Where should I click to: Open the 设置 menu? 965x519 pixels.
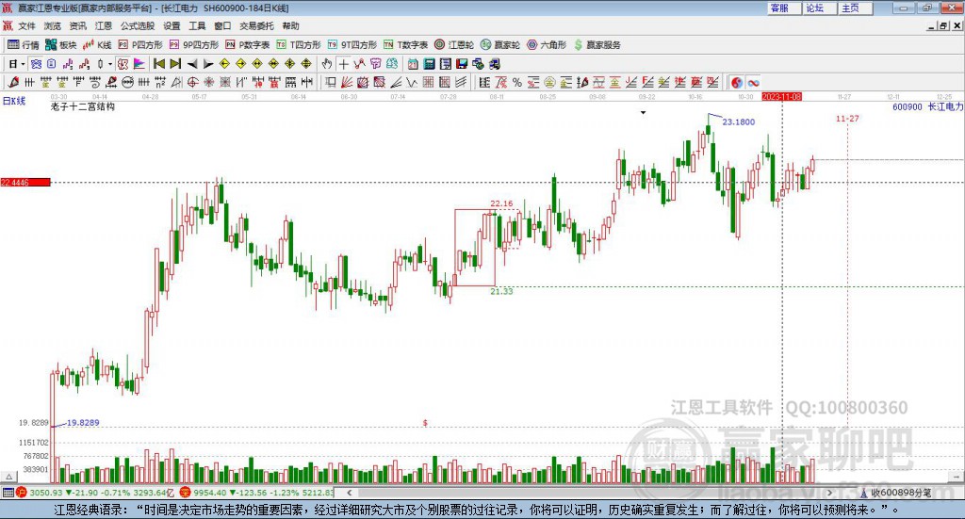coord(172,25)
